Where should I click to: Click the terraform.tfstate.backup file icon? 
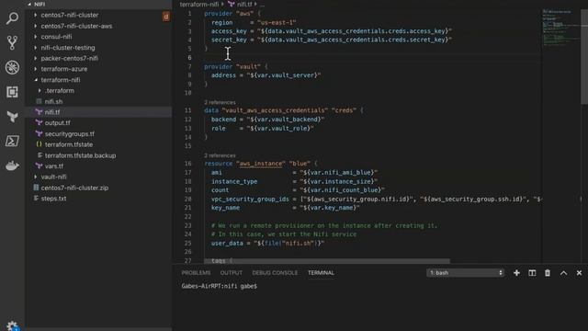click(40, 155)
